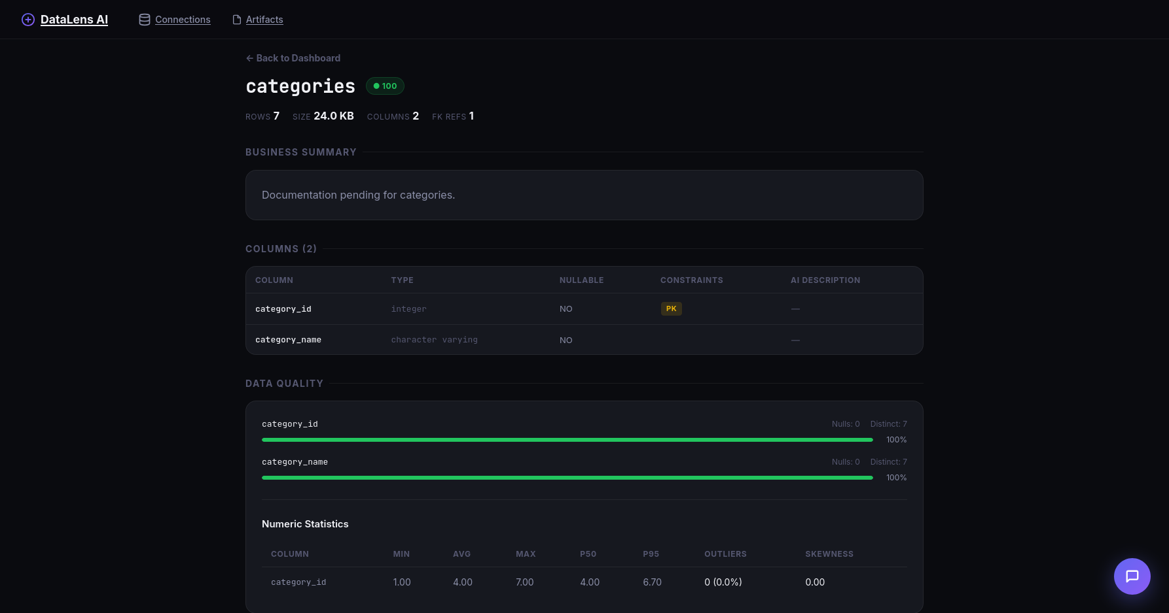Viewport: 1169px width, 613px height.
Task: Click the AVG column header
Action: [461, 554]
